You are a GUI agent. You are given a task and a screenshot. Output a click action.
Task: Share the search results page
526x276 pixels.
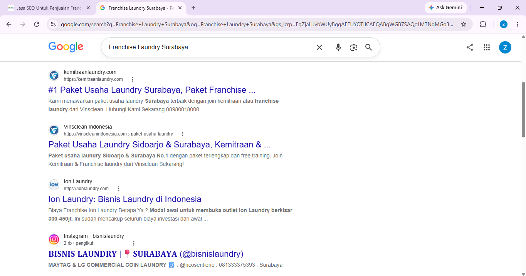click(469, 47)
